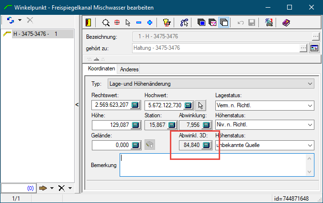Click the ellipsis button beside Bezeichnung

pos(315,37)
